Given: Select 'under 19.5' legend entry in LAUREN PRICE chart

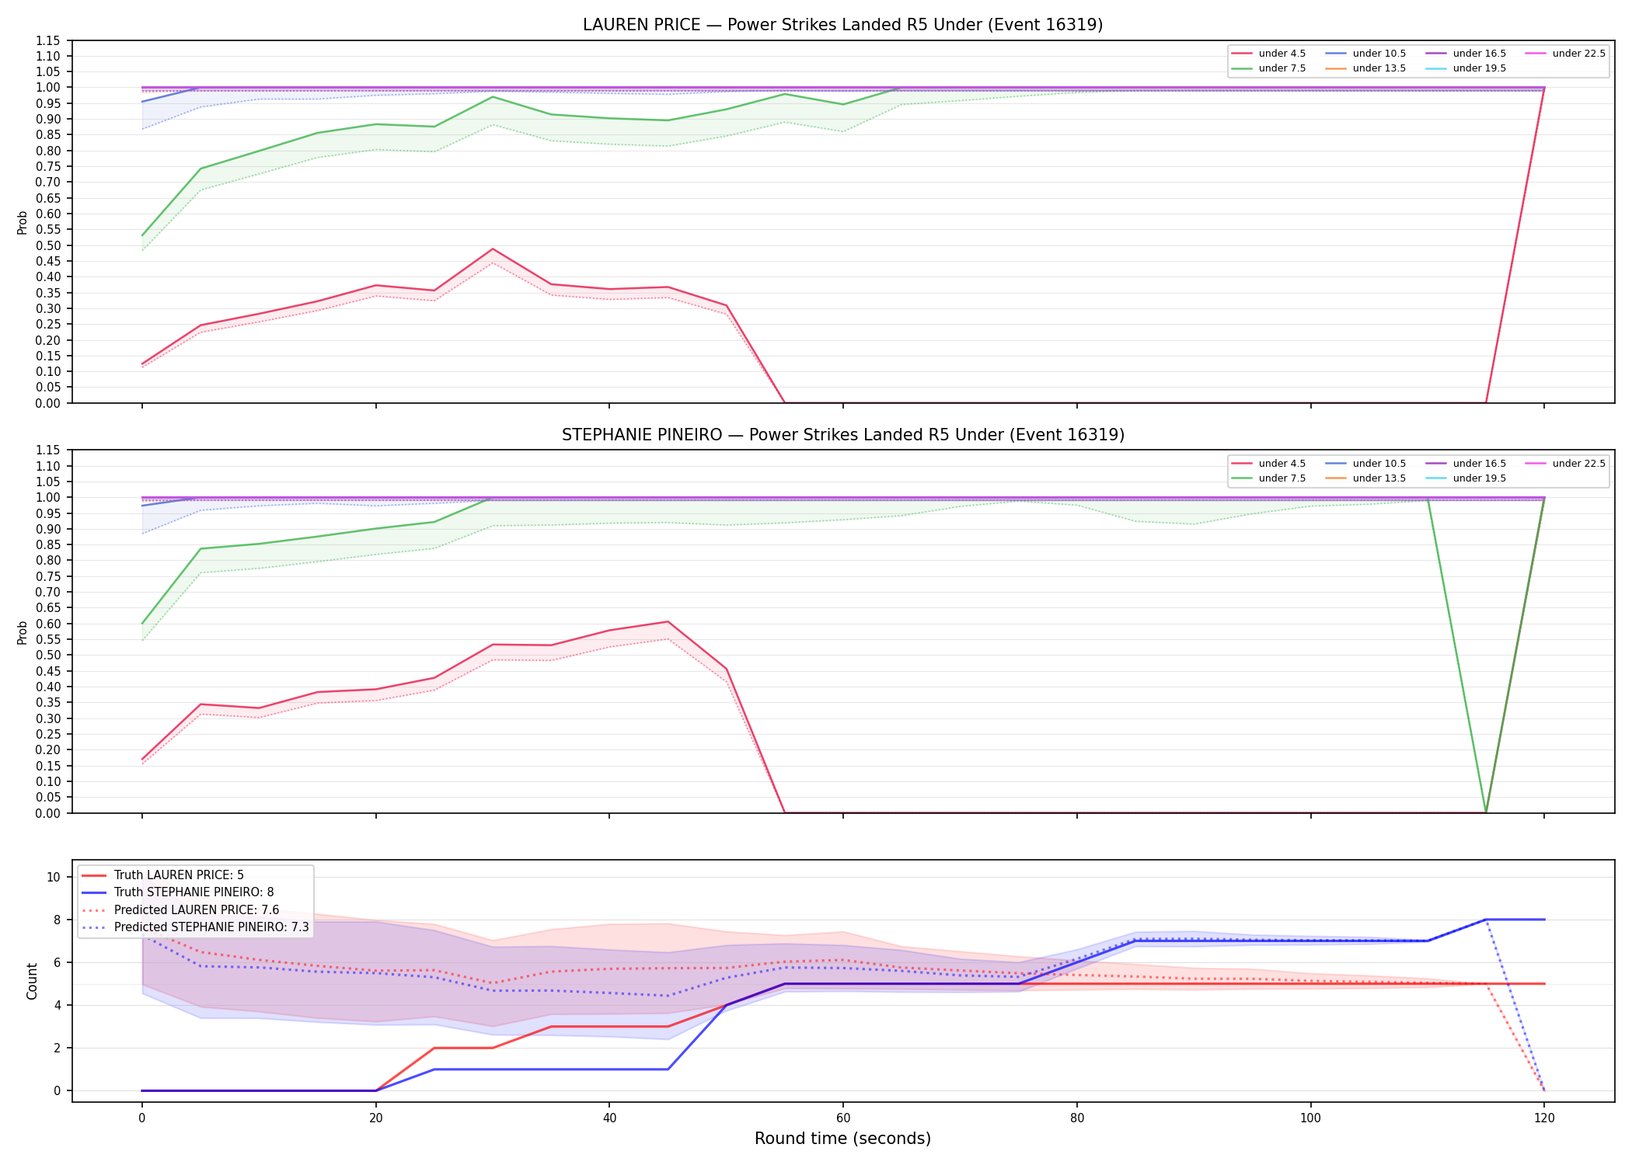Looking at the screenshot, I should [x=1466, y=68].
